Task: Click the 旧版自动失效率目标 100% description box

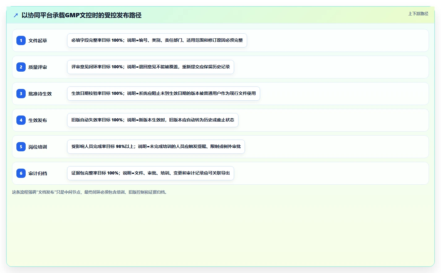Action: click(x=153, y=120)
